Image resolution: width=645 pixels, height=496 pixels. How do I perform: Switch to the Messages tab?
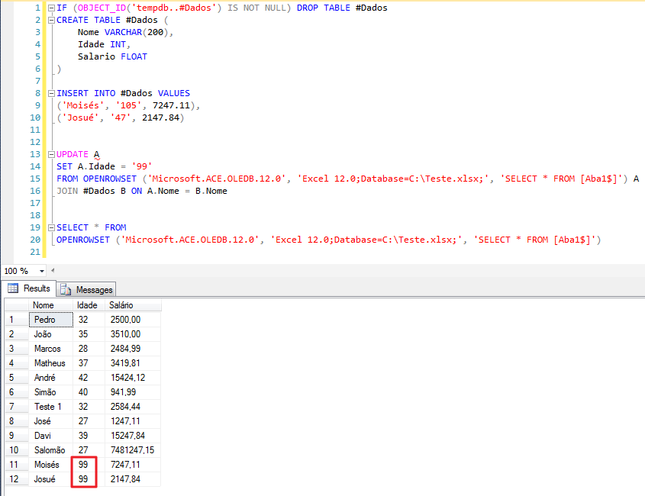pos(86,289)
